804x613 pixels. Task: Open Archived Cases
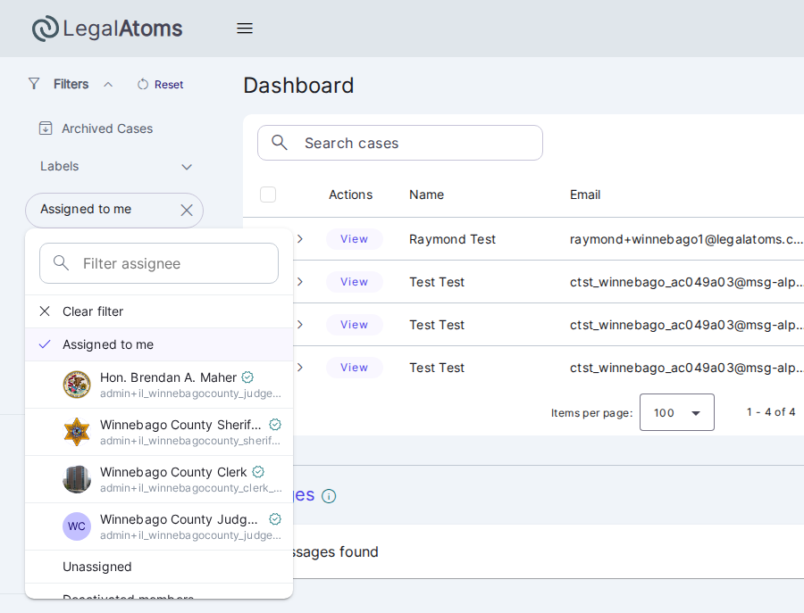click(96, 128)
